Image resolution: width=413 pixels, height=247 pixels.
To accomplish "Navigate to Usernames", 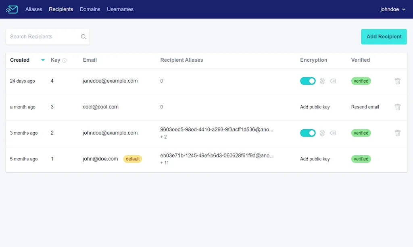I will click(x=120, y=9).
